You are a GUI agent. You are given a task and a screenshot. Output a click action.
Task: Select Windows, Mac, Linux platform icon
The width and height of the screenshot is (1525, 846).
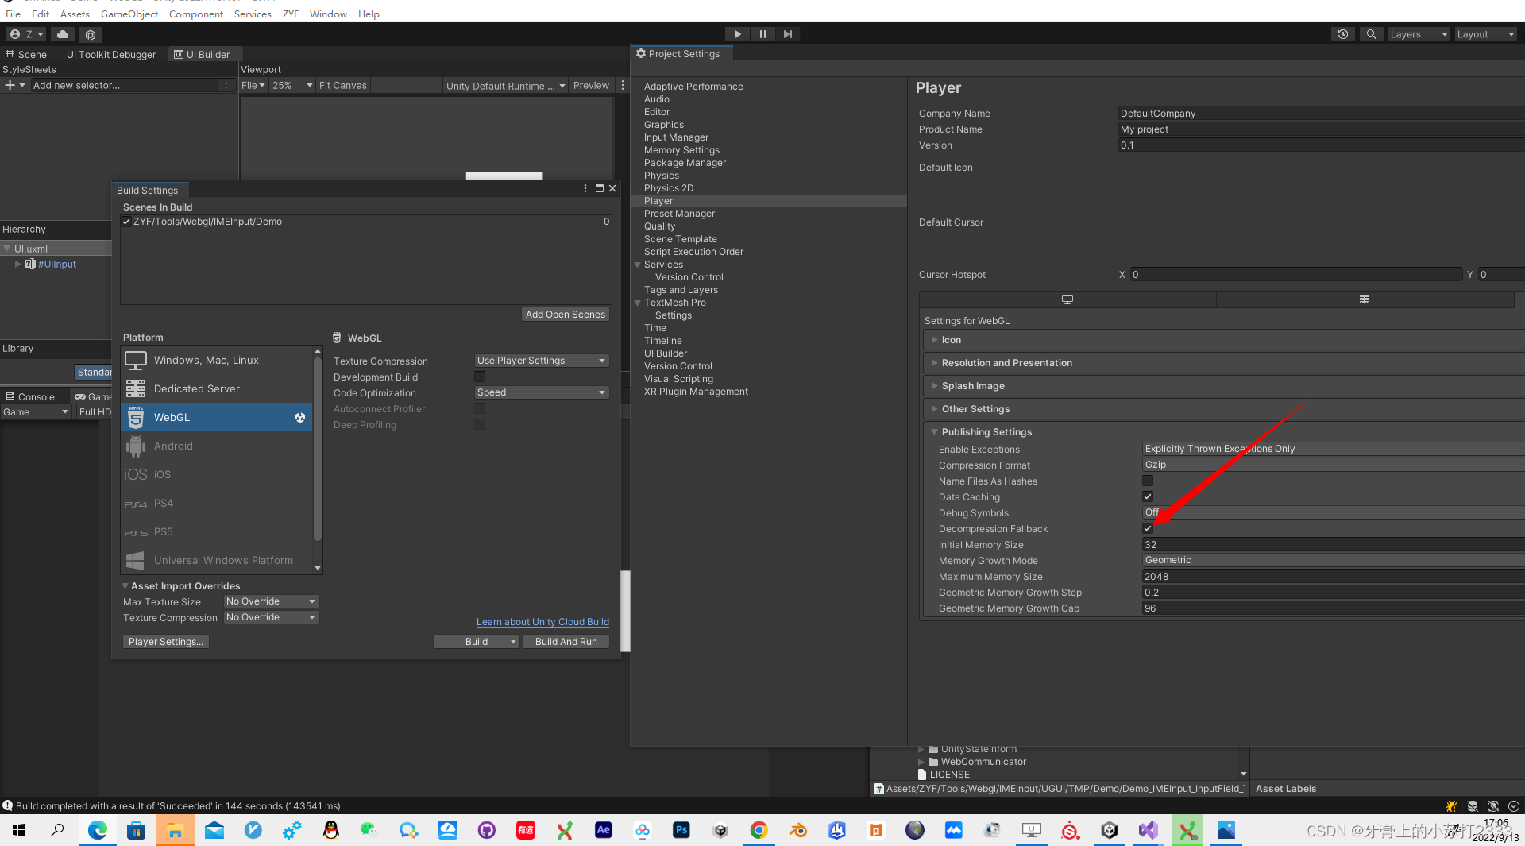pyautogui.click(x=136, y=360)
